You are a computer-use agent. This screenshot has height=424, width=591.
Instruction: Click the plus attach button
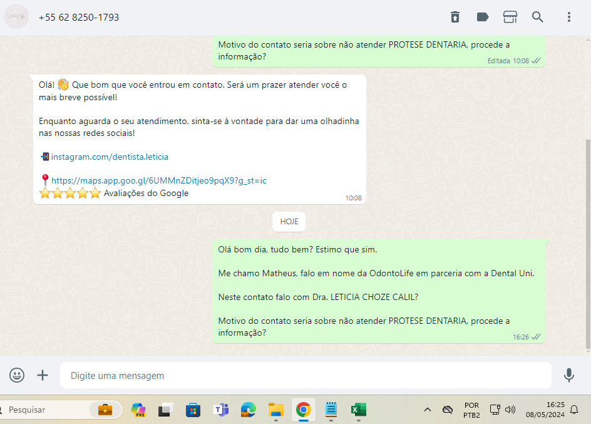[43, 375]
